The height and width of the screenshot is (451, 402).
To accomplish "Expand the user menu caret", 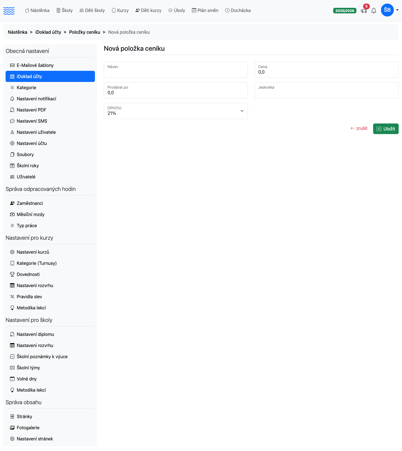I will (397, 10).
